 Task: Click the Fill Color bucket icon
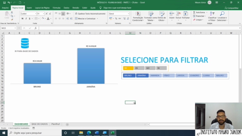(x=43, y=19)
